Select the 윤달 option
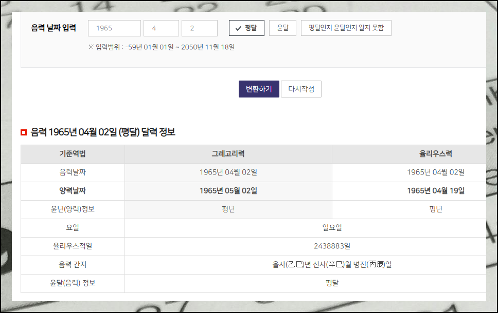The height and width of the screenshot is (313, 498). [x=282, y=28]
